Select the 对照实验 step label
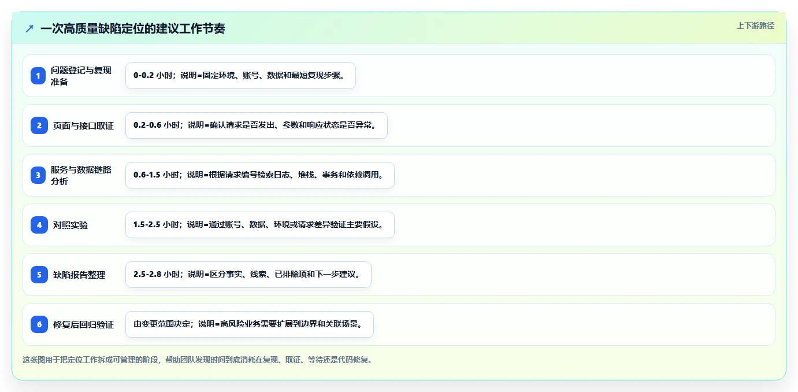The width and height of the screenshot is (798, 392). click(x=70, y=225)
